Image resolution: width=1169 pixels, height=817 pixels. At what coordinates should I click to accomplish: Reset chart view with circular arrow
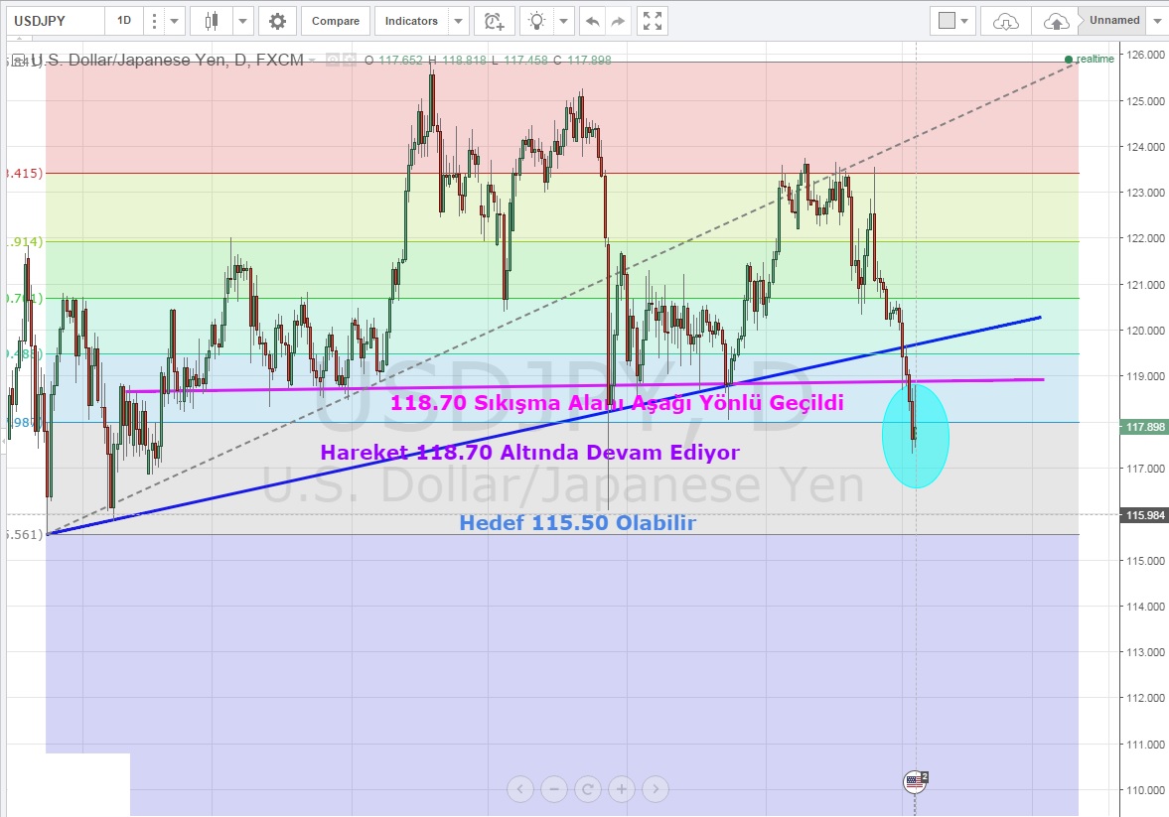coord(588,790)
